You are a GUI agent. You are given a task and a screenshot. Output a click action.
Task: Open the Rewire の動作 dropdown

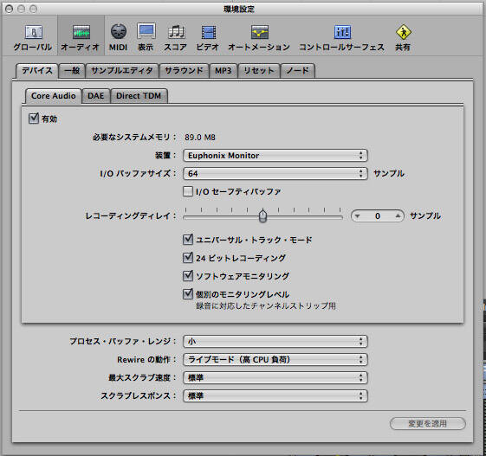click(275, 359)
